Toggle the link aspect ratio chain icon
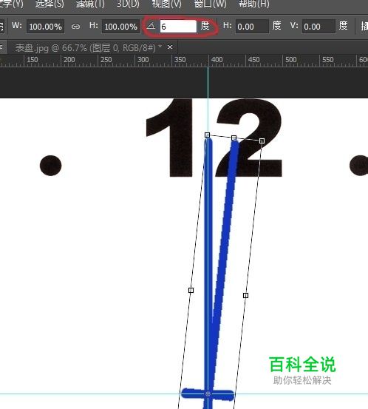Viewport: 368px width, 409px height. point(75,27)
